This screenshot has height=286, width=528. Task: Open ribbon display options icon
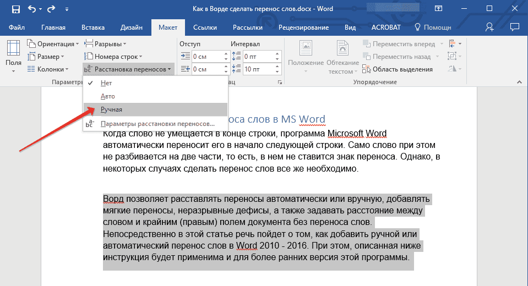(x=438, y=9)
